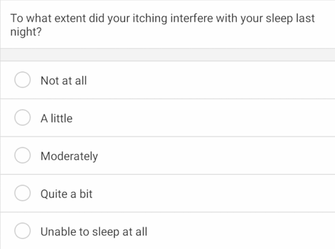335x249 pixels.
Task: Click the 'Unable to sleep at all' text
Action: 94,231
